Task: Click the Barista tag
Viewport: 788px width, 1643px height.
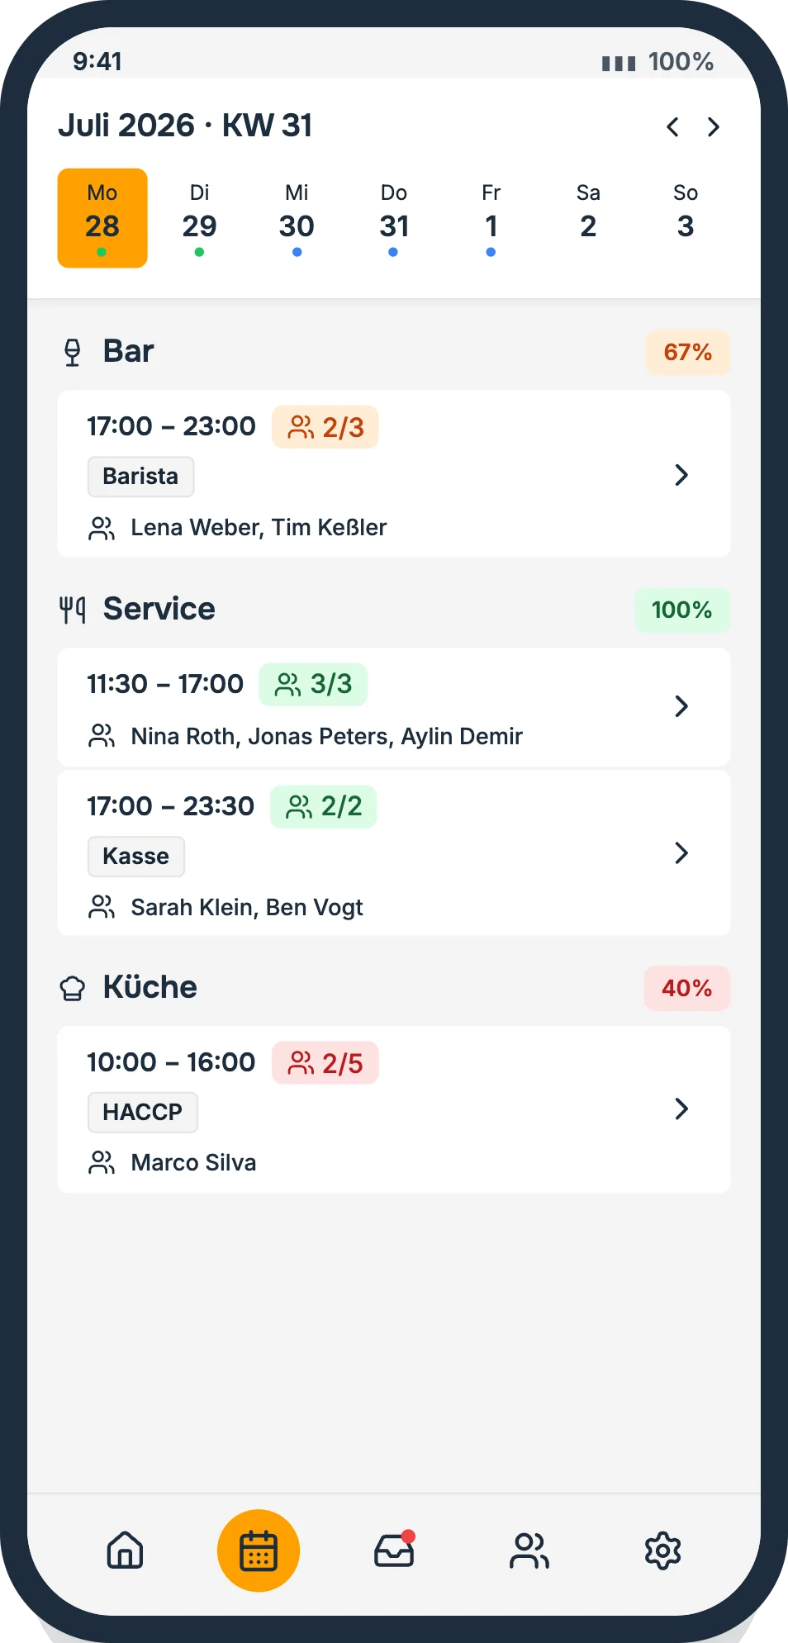Action: (x=140, y=477)
